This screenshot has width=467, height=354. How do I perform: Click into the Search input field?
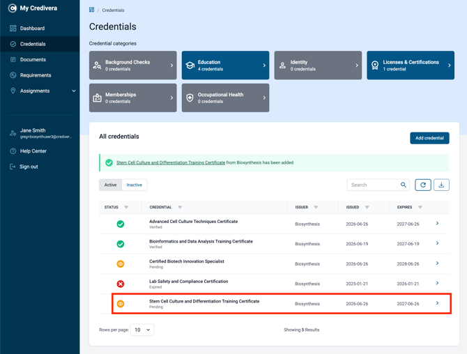coord(374,185)
